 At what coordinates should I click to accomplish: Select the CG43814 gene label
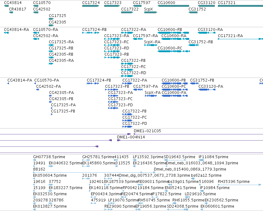click(13, 3)
